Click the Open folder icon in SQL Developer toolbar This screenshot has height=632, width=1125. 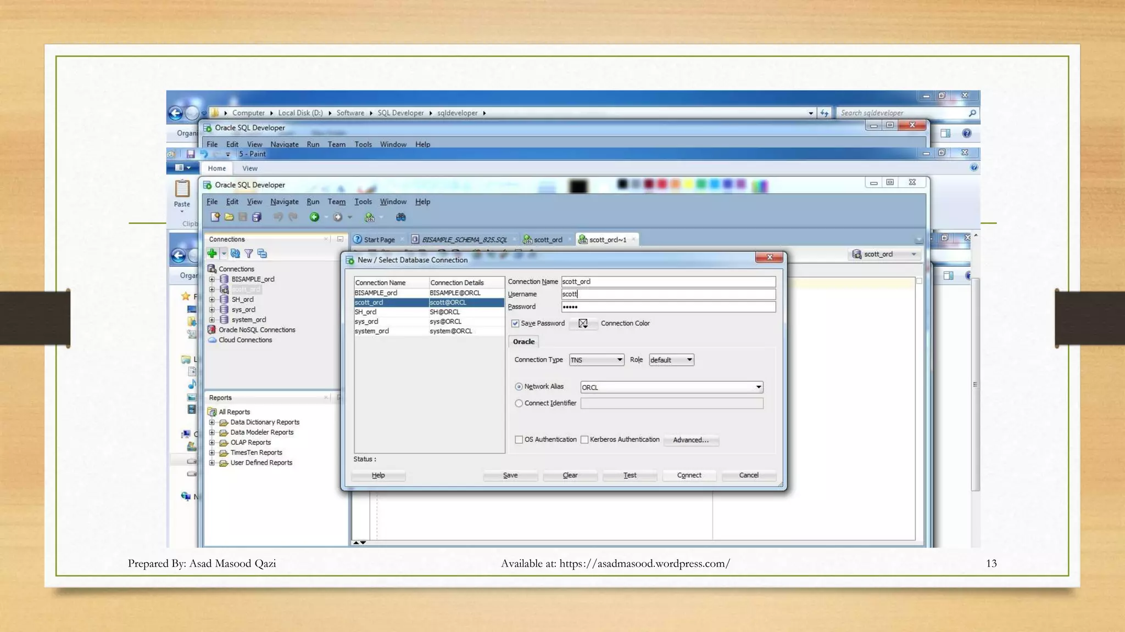coord(229,217)
